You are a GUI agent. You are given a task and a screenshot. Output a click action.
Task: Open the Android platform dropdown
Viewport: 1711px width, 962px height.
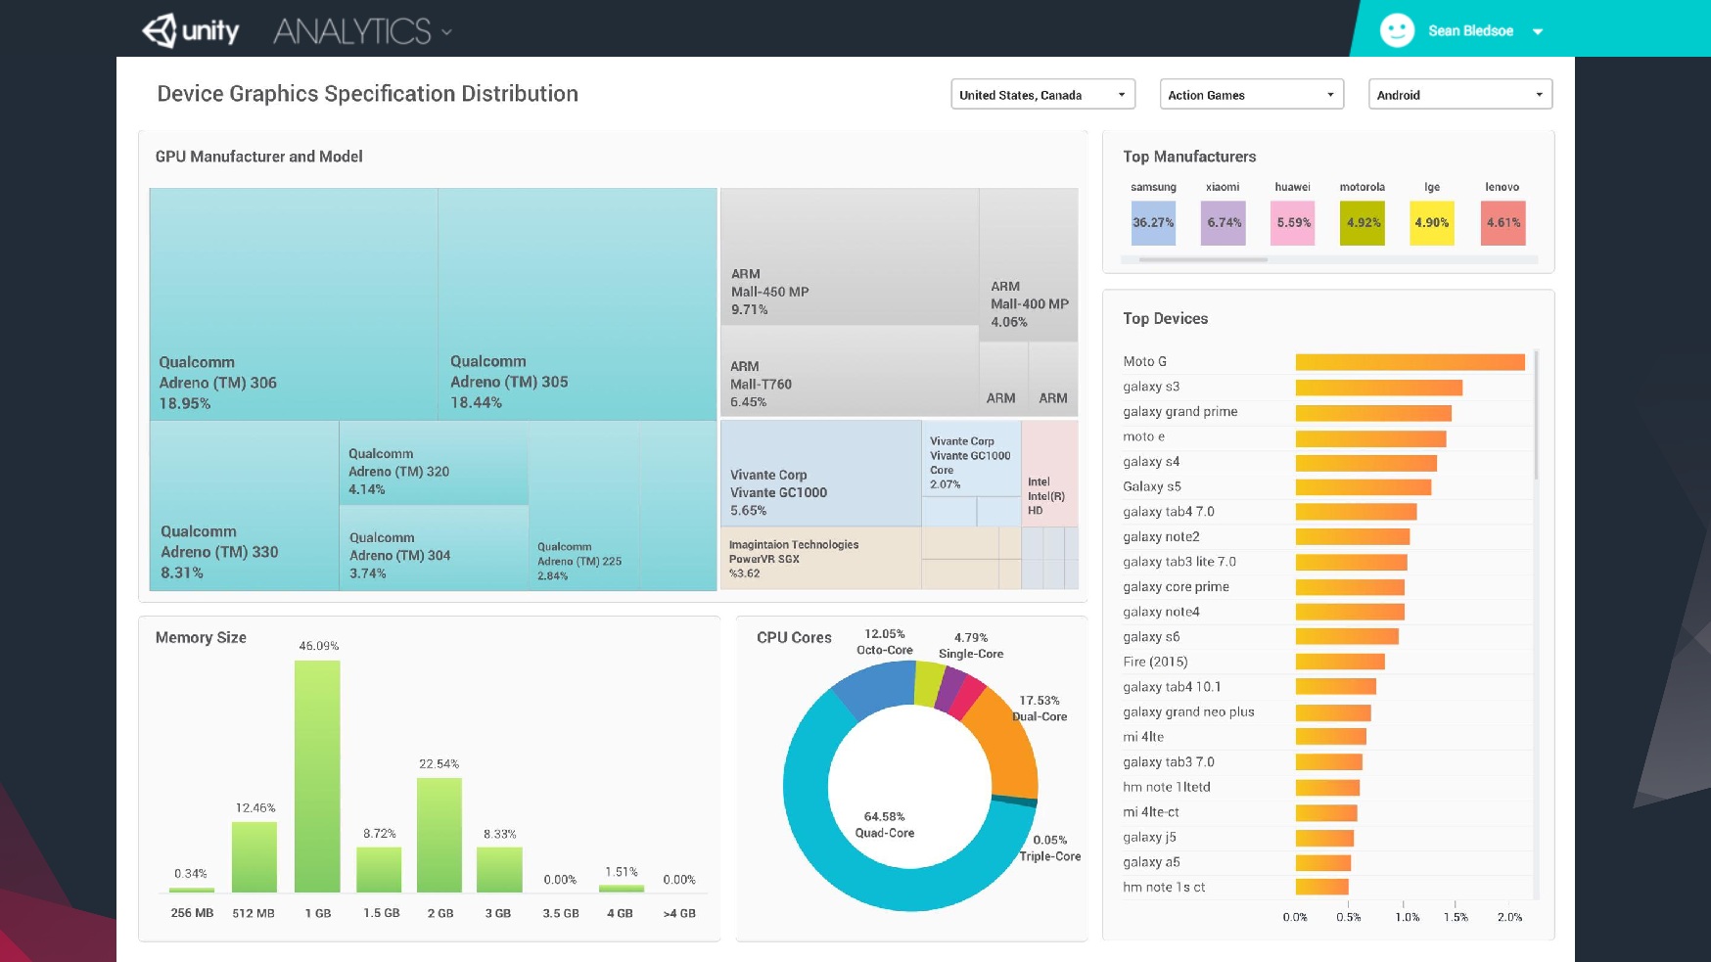pos(1459,94)
